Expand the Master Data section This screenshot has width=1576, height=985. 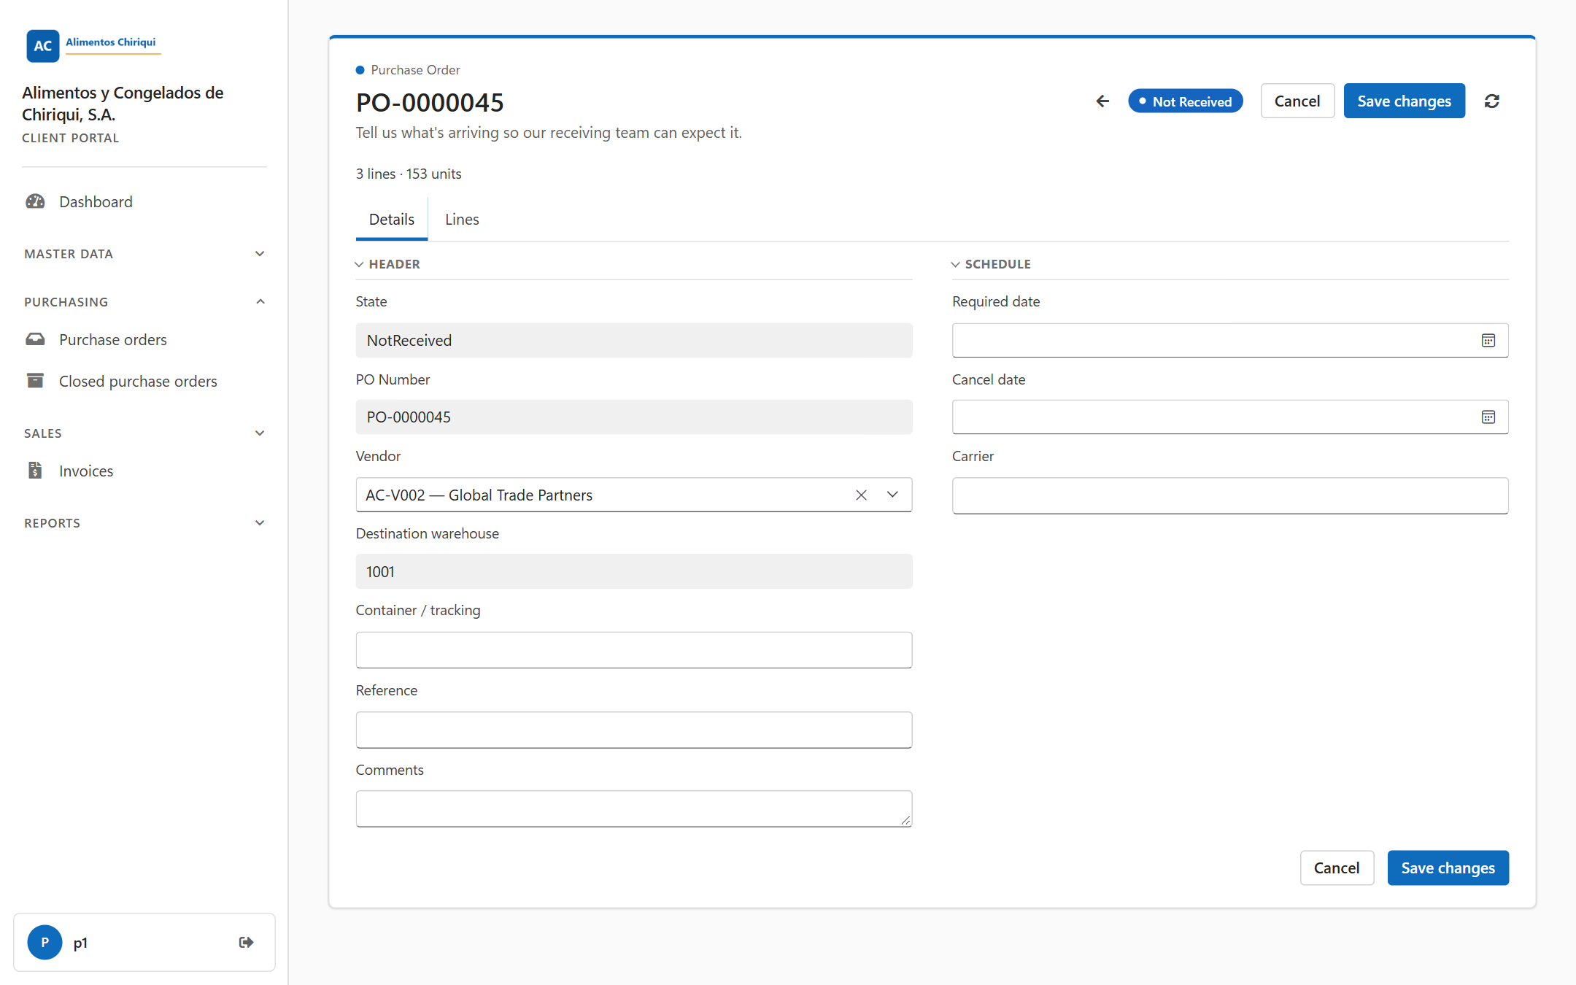pos(144,254)
